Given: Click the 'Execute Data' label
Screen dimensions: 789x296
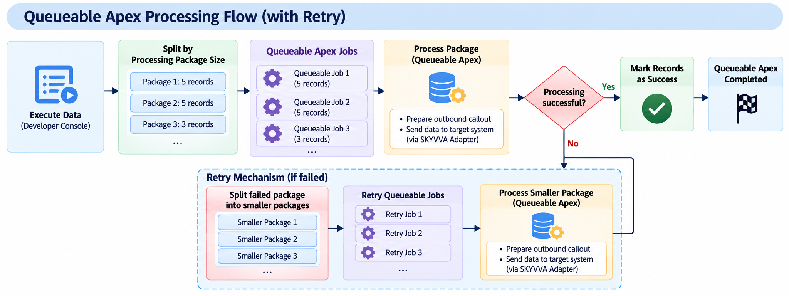Looking at the screenshot, I should 55,115.
